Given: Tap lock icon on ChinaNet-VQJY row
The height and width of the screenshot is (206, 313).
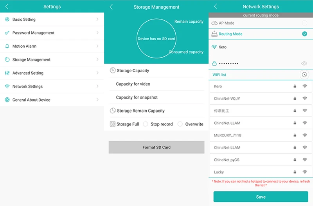Looking at the screenshot, I should (295, 99).
